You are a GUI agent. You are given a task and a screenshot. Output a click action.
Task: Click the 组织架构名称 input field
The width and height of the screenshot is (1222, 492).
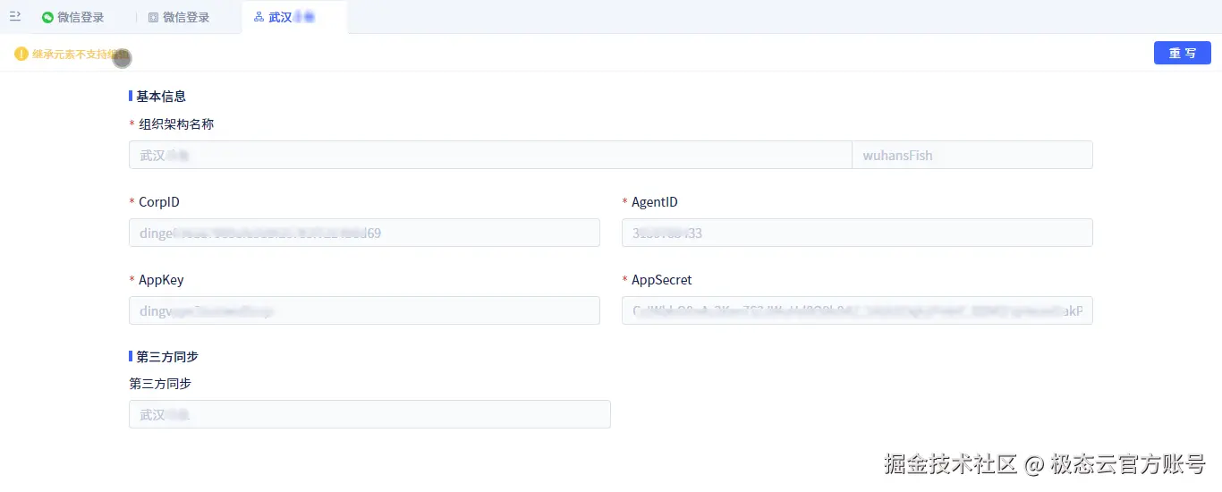(489, 155)
